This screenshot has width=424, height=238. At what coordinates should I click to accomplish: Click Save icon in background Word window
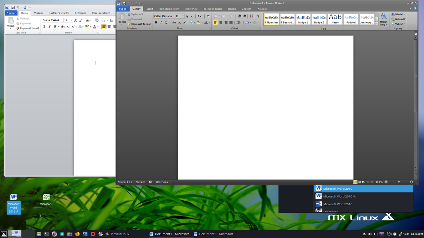click(13, 7)
